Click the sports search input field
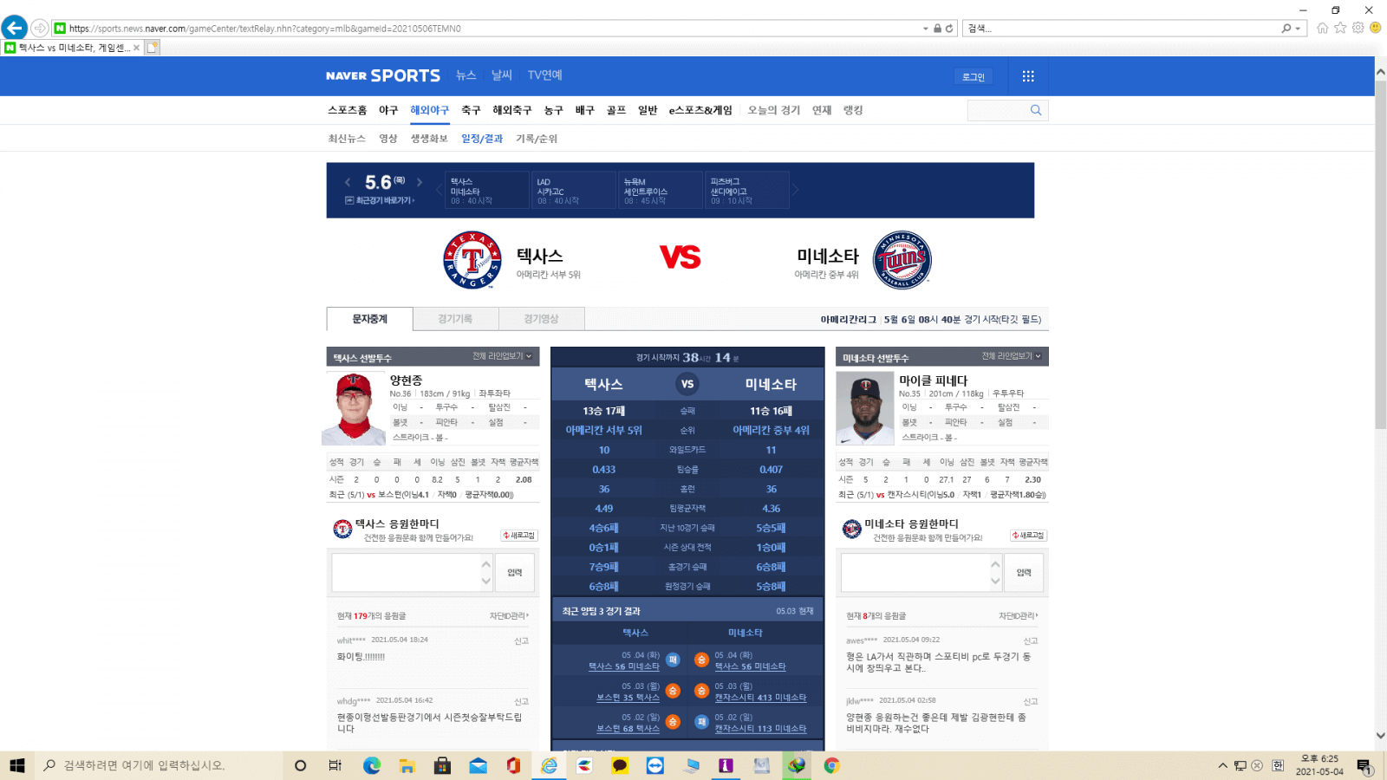Viewport: 1387px width, 780px height. pos(997,110)
